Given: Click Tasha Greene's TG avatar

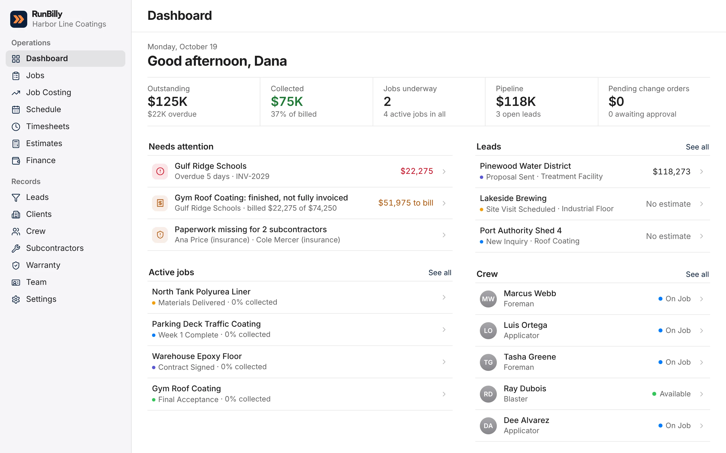Looking at the screenshot, I should click(x=488, y=362).
